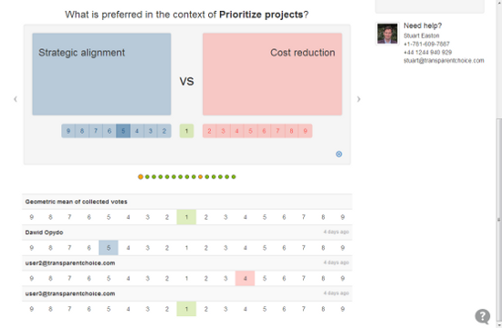Viewport: 502px width, 328px height.
Task: Go to previous comparison with left arrow
Action: click(x=16, y=99)
